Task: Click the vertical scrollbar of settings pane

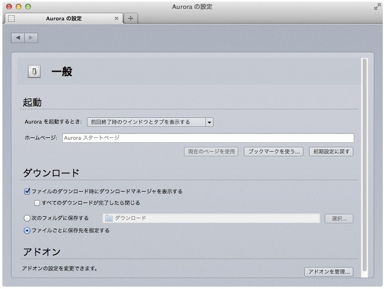Action: pyautogui.click(x=364, y=165)
